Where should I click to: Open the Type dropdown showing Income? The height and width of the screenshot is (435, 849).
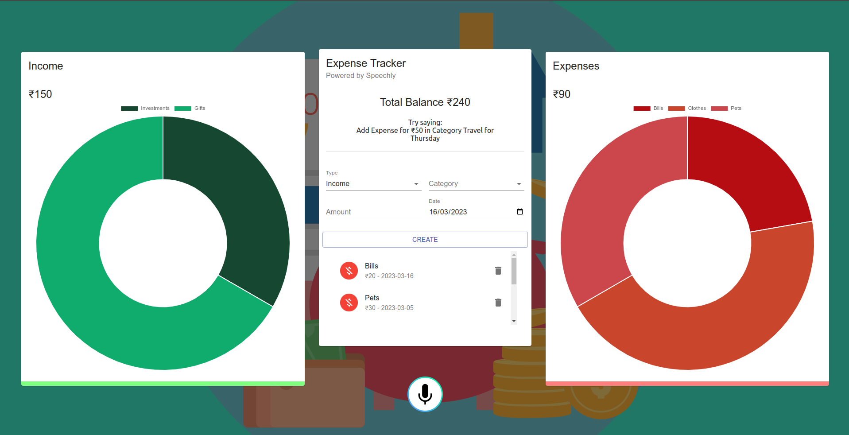pyautogui.click(x=373, y=184)
